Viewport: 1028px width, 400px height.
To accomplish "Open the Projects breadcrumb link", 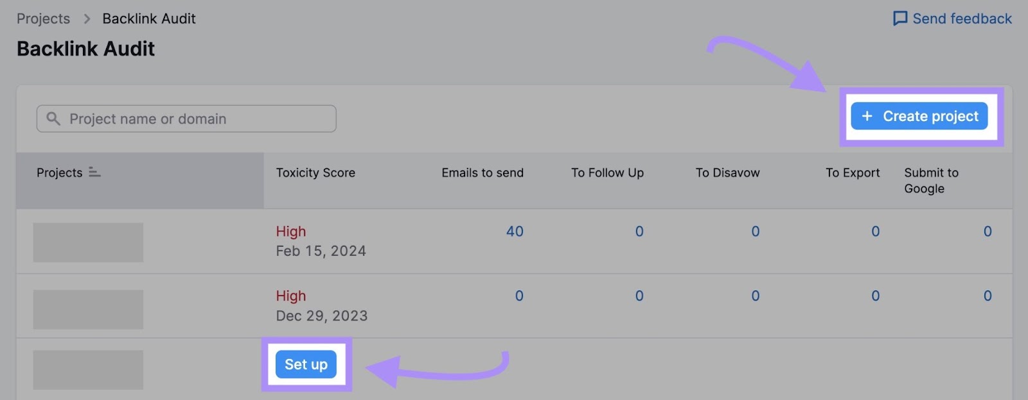I will pyautogui.click(x=43, y=19).
